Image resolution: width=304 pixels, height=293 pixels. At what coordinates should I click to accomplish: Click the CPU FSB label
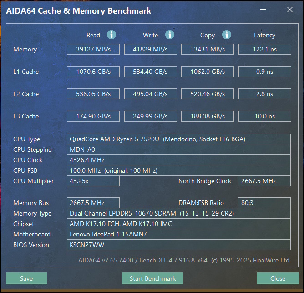[x=25, y=170]
